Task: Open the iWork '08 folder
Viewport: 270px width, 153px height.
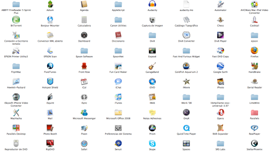Action: [x=186, y=97]
